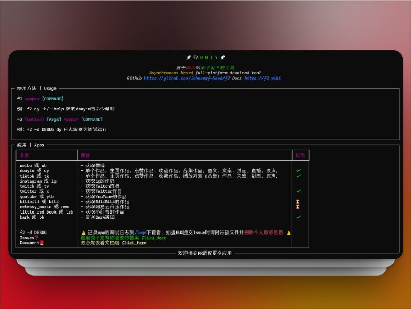Click the red question mark after Issues
411x309 pixels.
click(36, 238)
